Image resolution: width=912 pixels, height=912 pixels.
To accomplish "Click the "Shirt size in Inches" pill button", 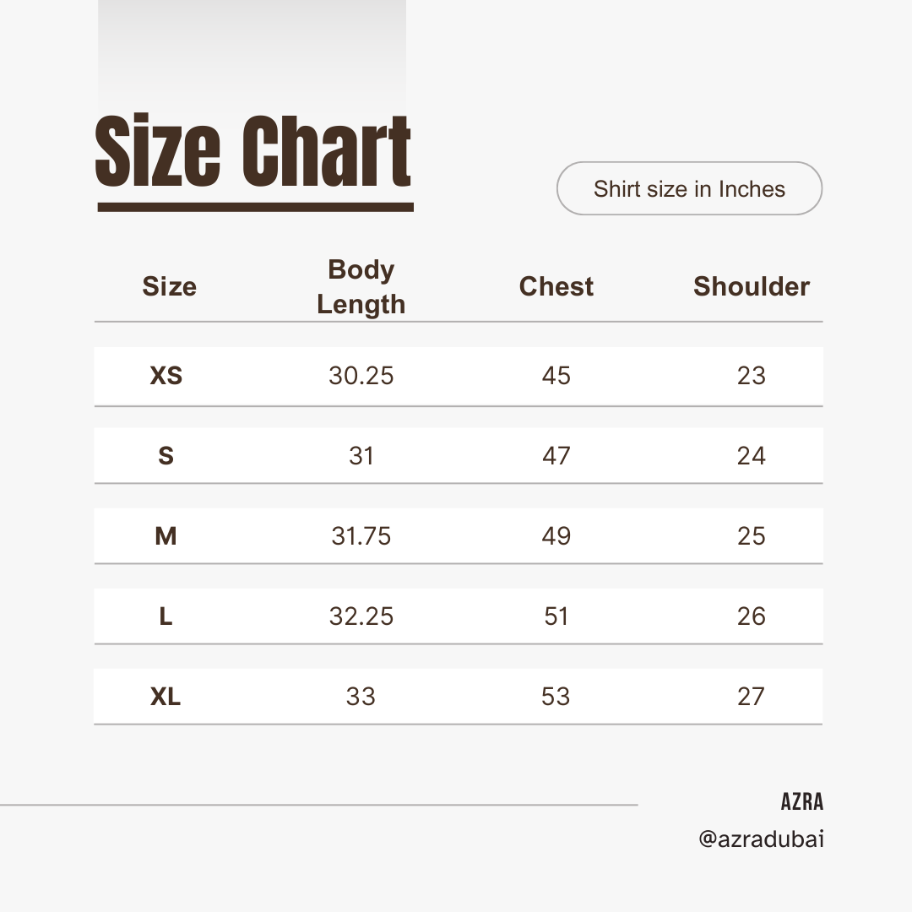I will 689,188.
